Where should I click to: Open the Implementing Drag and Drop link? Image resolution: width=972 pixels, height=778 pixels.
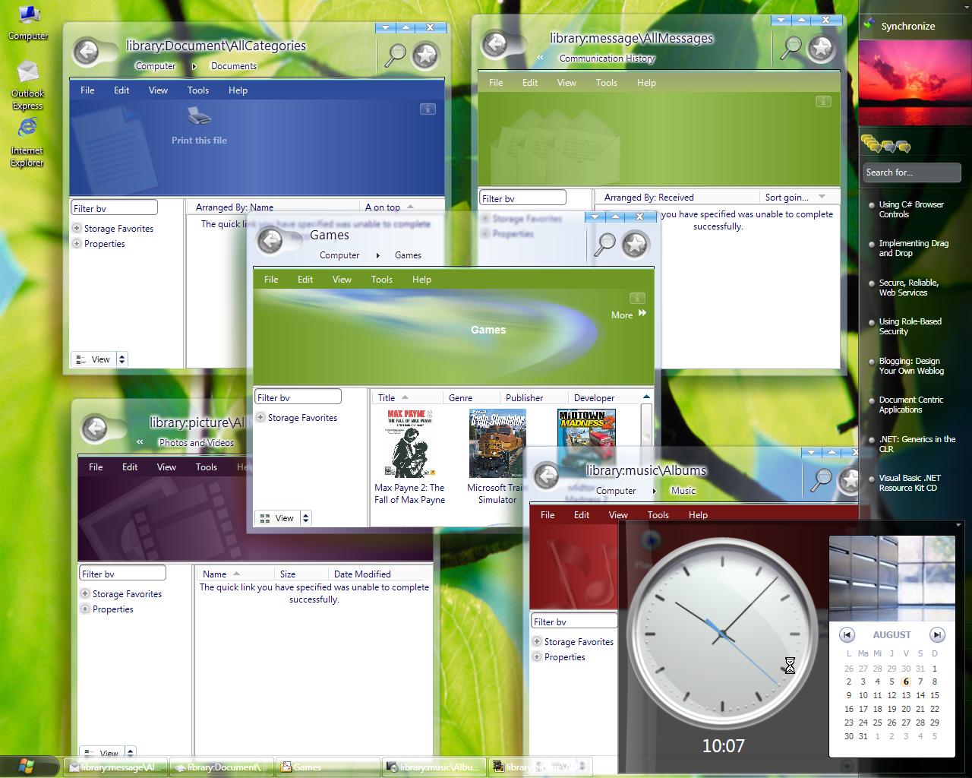coord(914,248)
